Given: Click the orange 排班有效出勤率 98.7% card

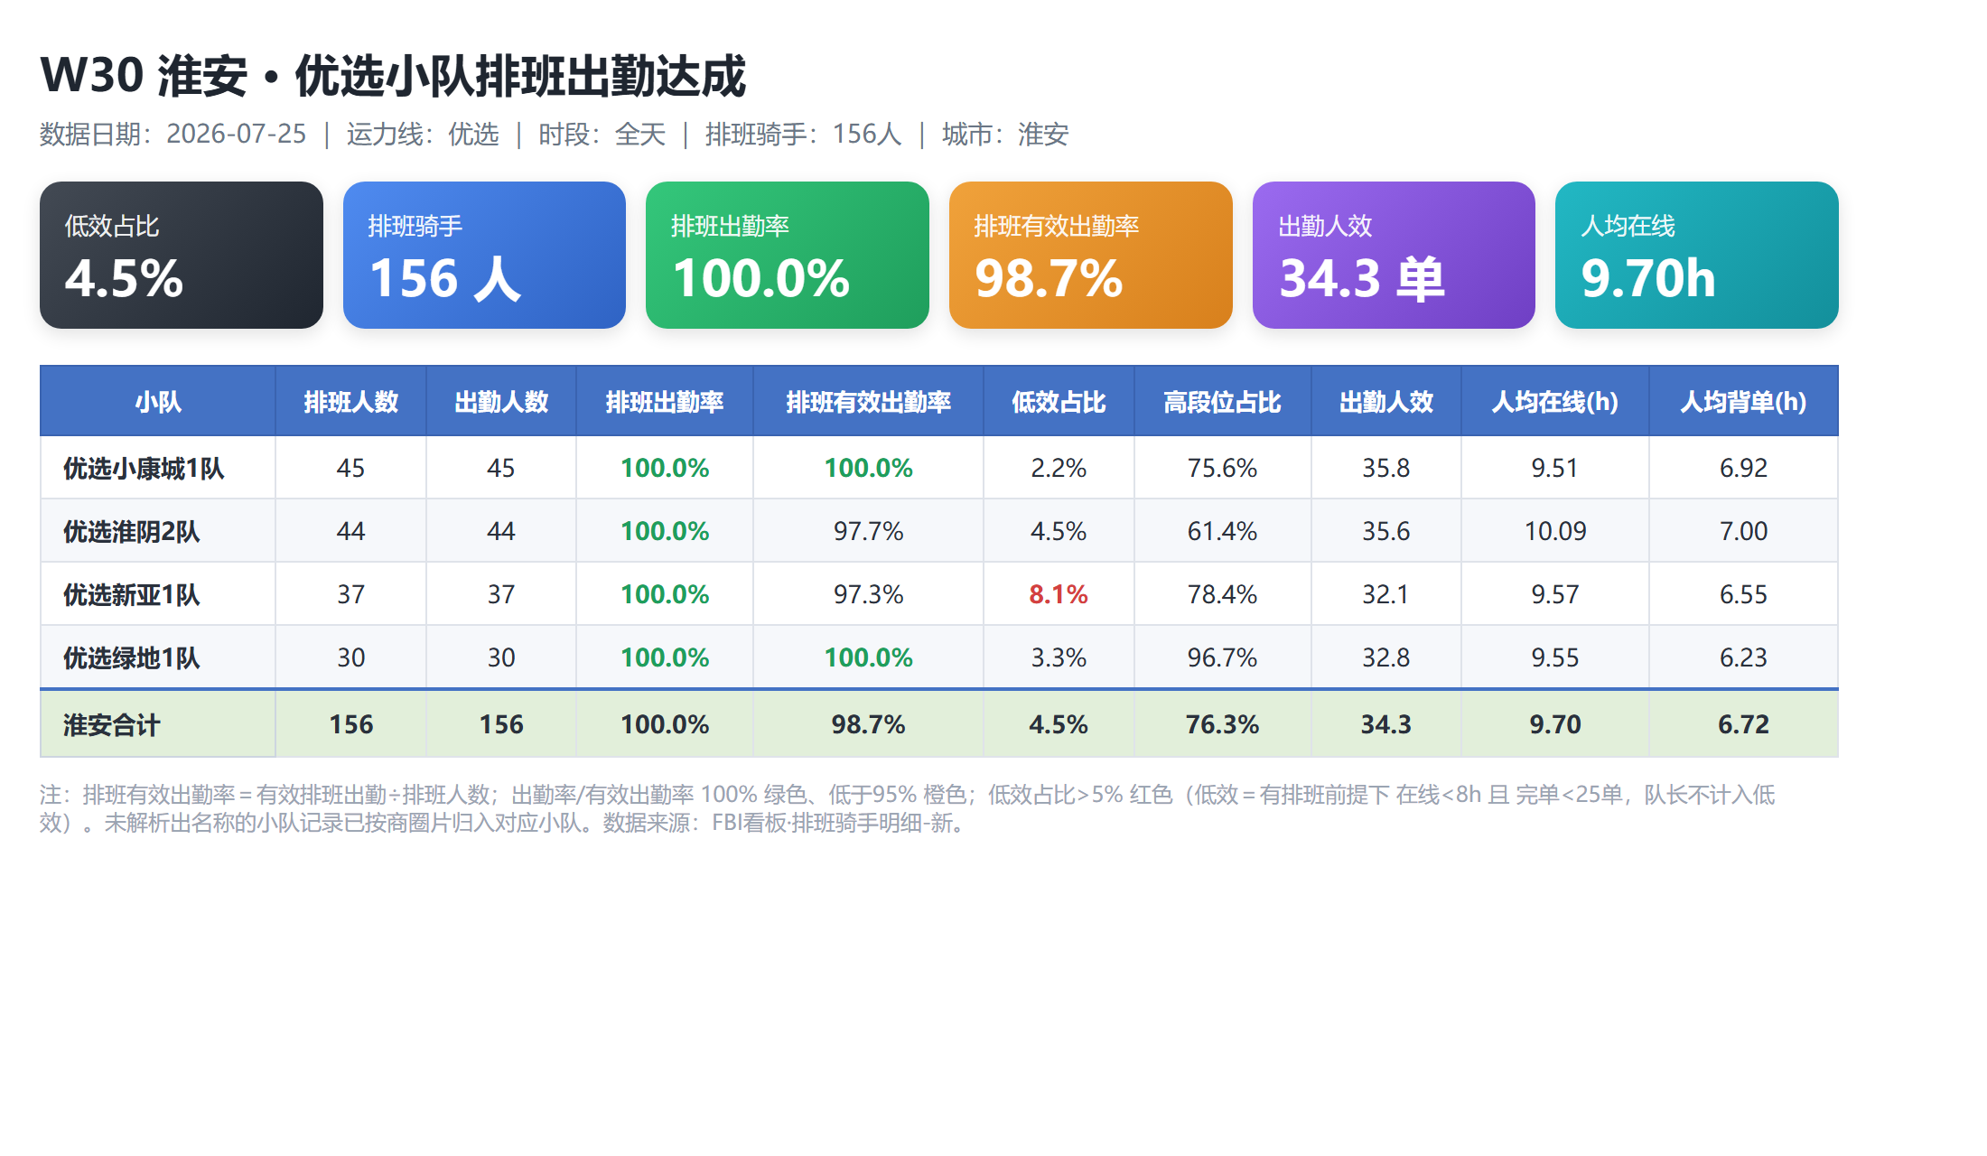Looking at the screenshot, I should 1091,255.
